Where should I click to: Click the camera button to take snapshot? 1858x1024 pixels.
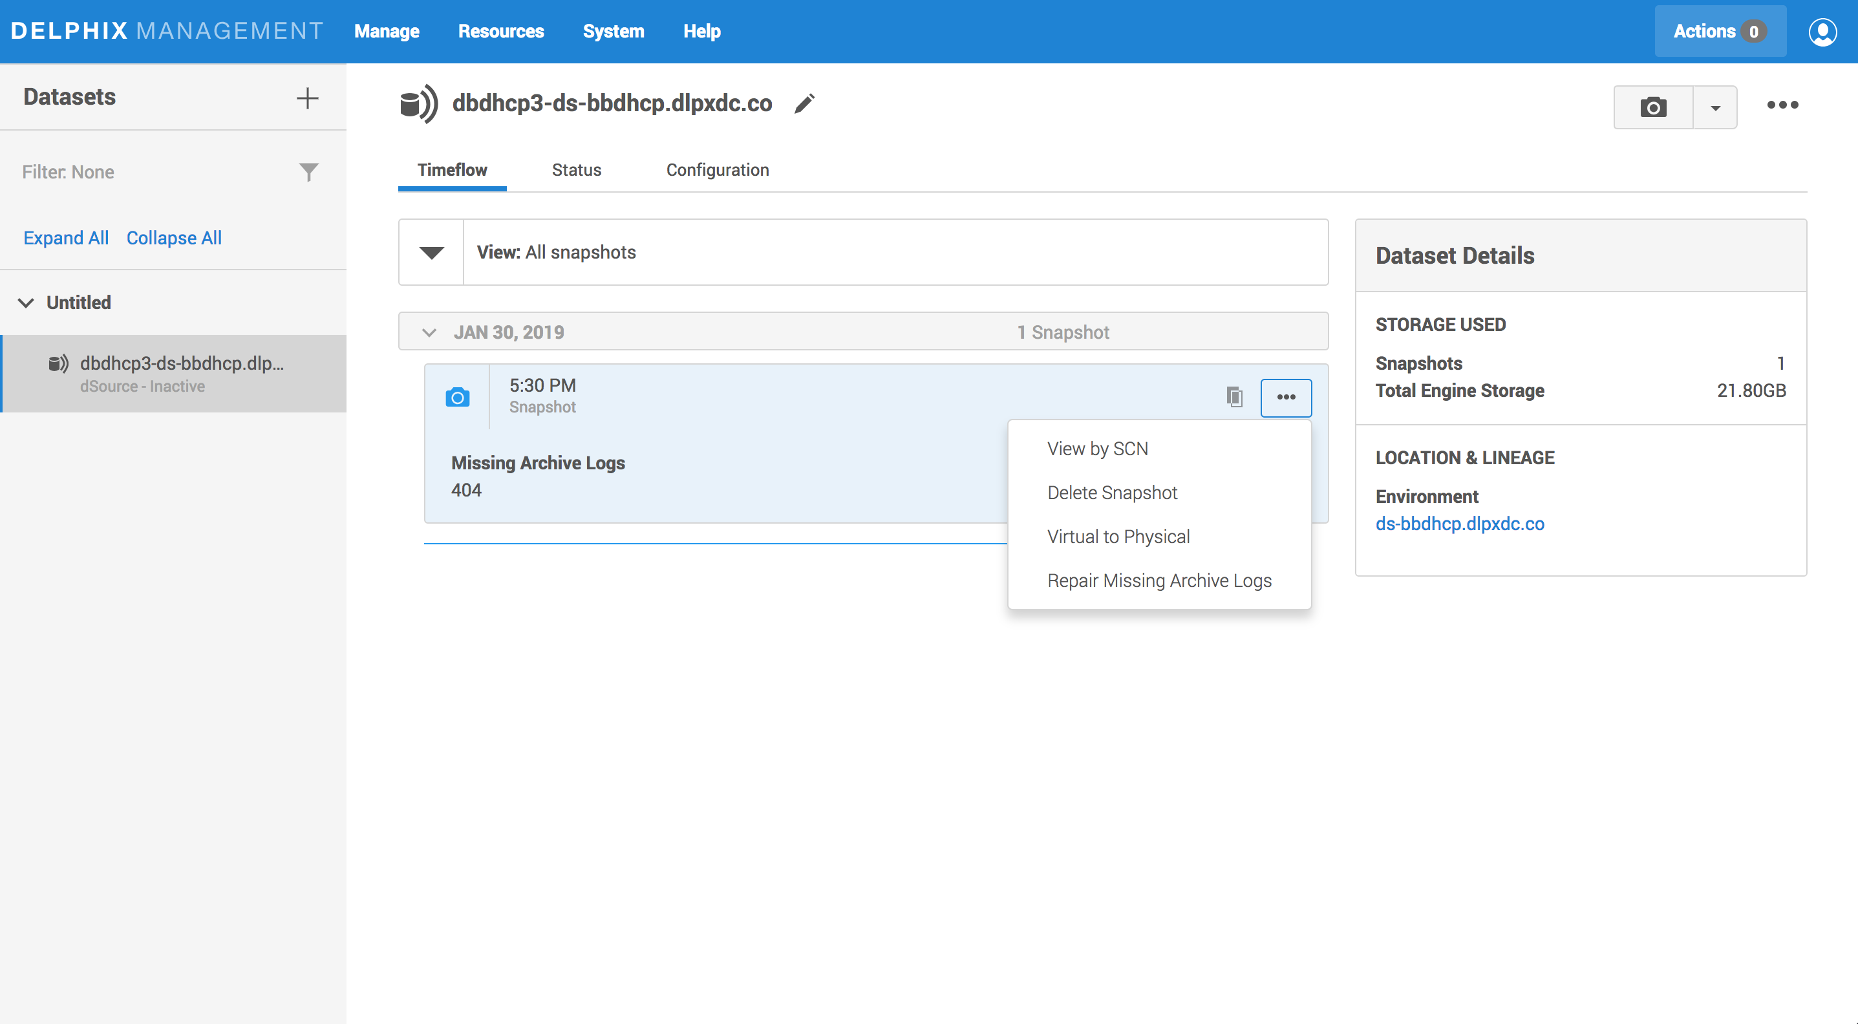coord(1653,107)
